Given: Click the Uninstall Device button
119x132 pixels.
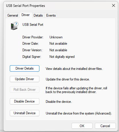Looking at the screenshot, I should pyautogui.click(x=24, y=113).
